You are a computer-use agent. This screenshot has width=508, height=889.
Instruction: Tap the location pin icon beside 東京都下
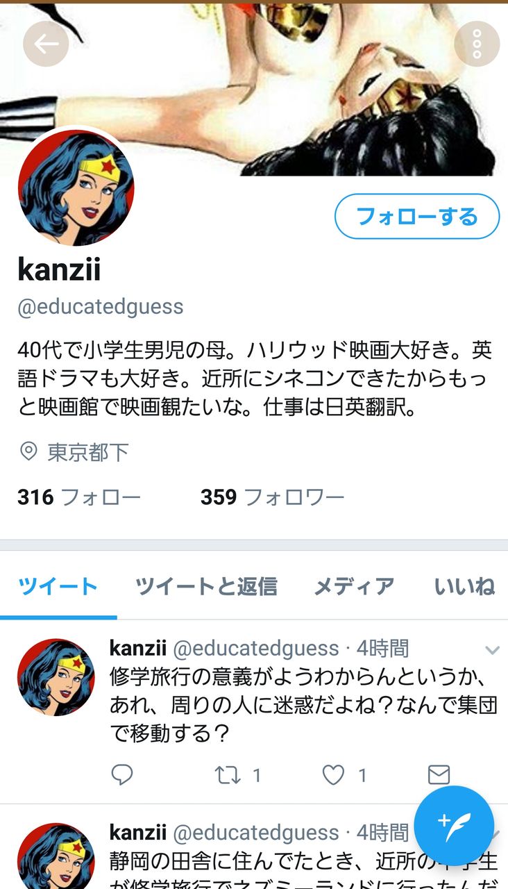[x=28, y=452]
